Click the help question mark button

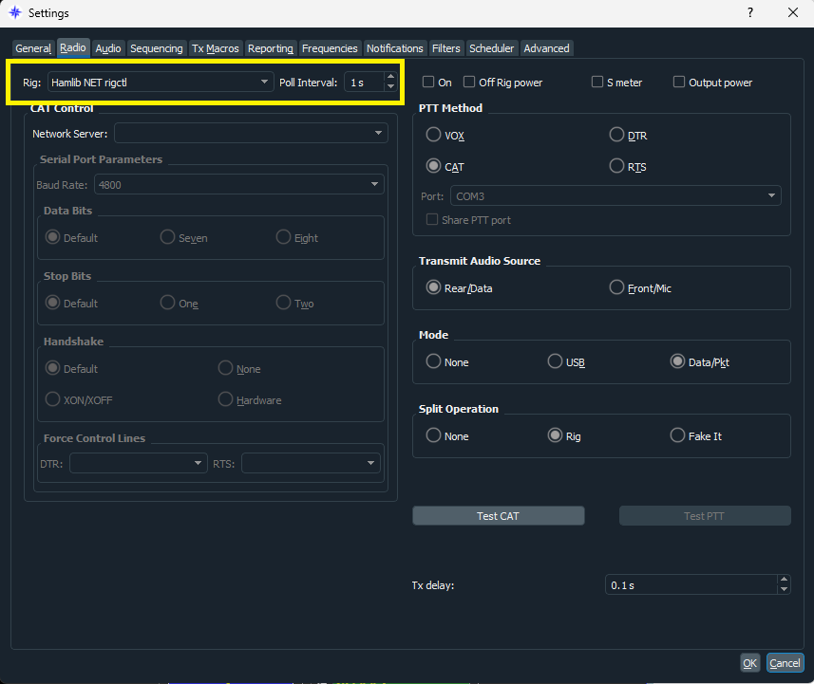click(749, 13)
